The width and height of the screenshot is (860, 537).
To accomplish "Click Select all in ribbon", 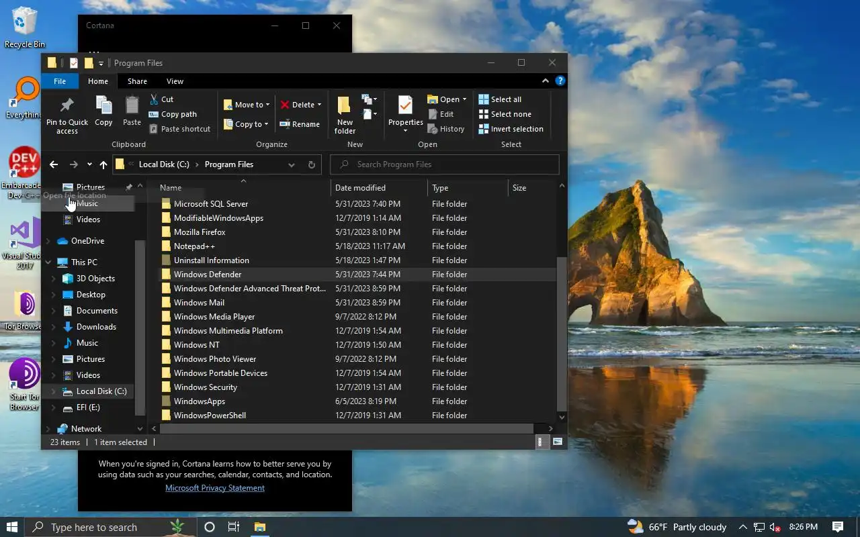I will pyautogui.click(x=500, y=99).
